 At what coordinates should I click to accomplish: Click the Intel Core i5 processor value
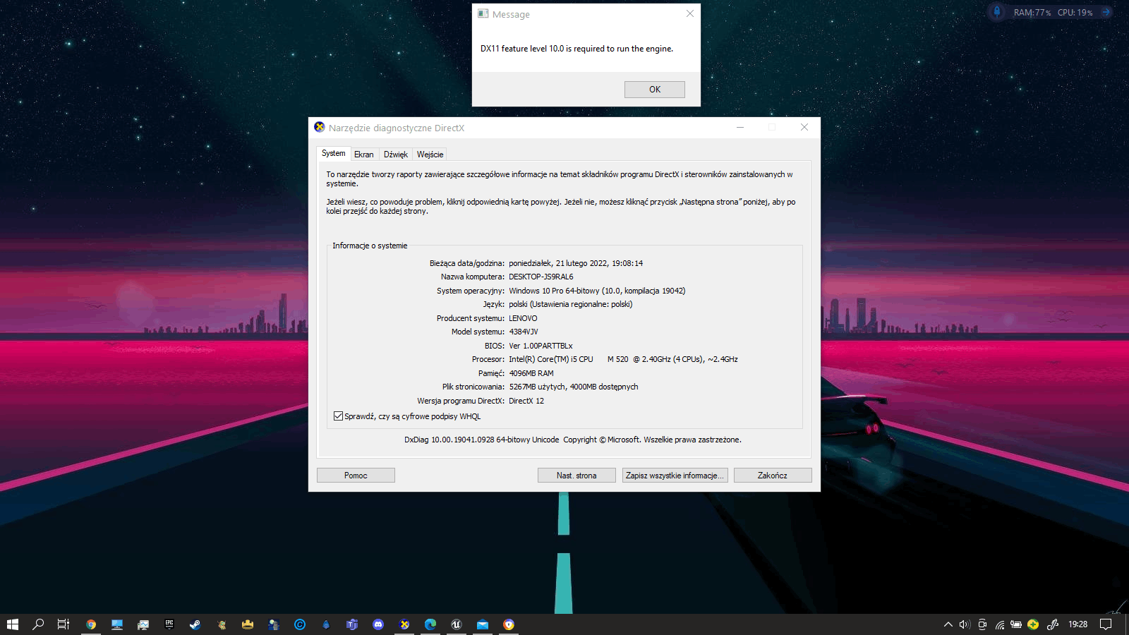pyautogui.click(x=623, y=359)
